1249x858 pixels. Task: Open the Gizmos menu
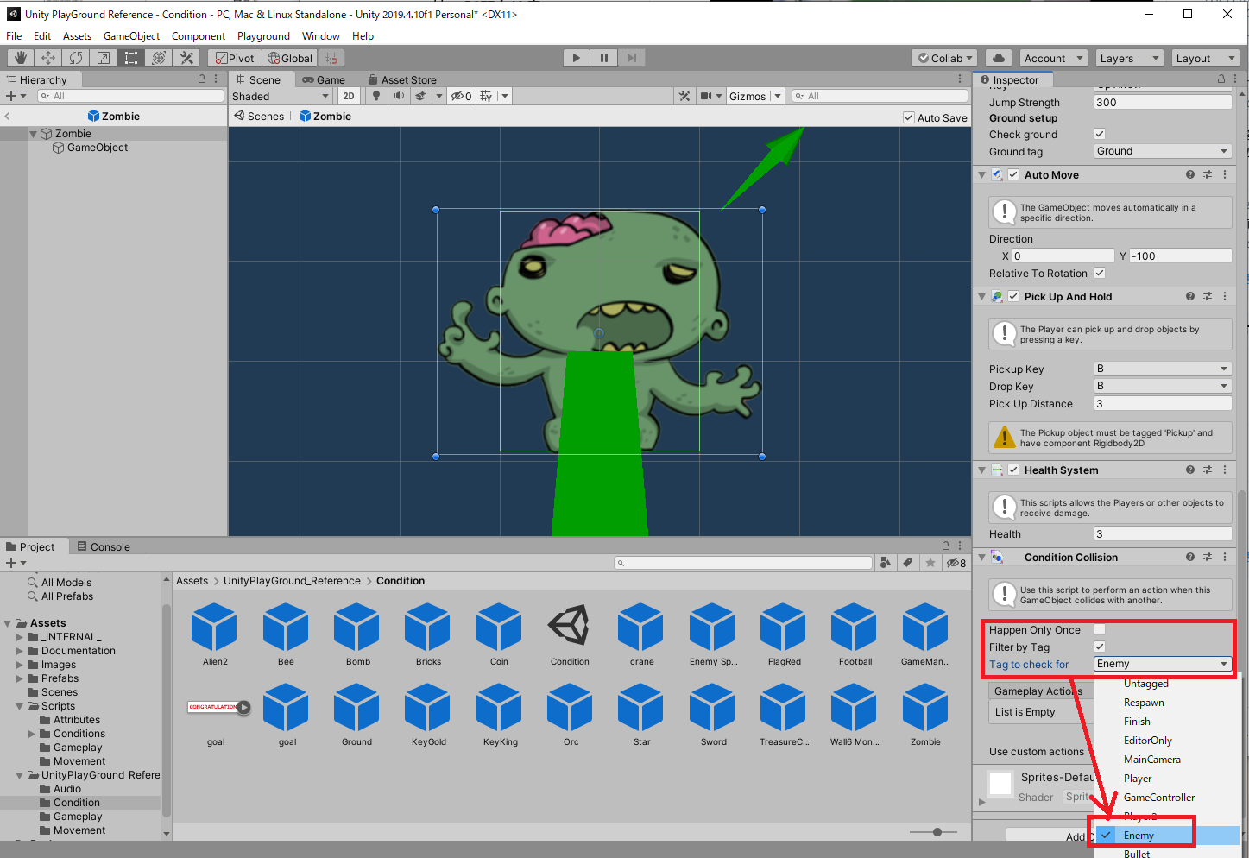tap(754, 96)
